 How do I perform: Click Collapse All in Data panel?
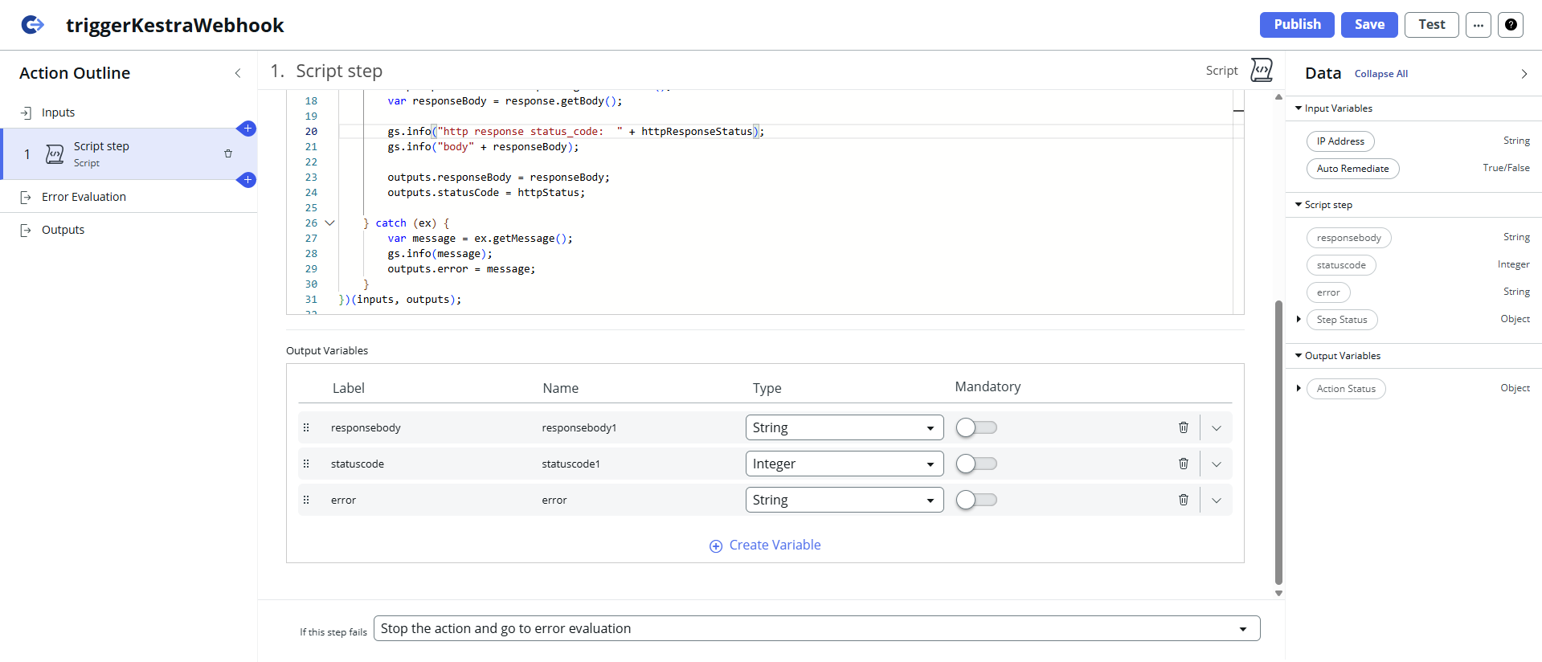click(x=1381, y=74)
